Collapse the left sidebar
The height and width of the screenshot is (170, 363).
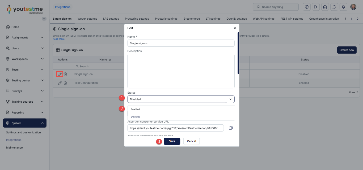tap(44, 19)
